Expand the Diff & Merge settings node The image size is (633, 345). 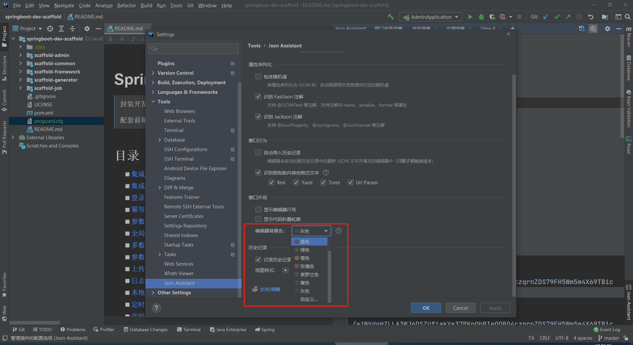click(x=159, y=187)
